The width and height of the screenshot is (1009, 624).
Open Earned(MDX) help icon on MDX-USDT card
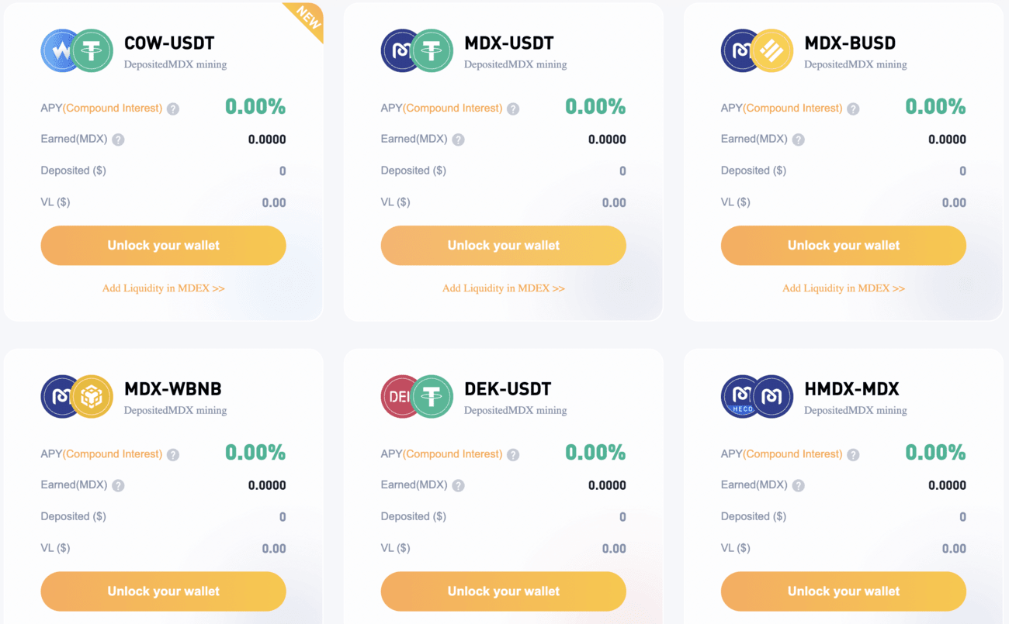[458, 140]
